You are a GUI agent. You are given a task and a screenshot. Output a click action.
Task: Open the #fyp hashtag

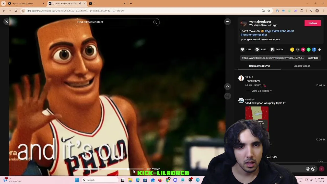point(268,31)
